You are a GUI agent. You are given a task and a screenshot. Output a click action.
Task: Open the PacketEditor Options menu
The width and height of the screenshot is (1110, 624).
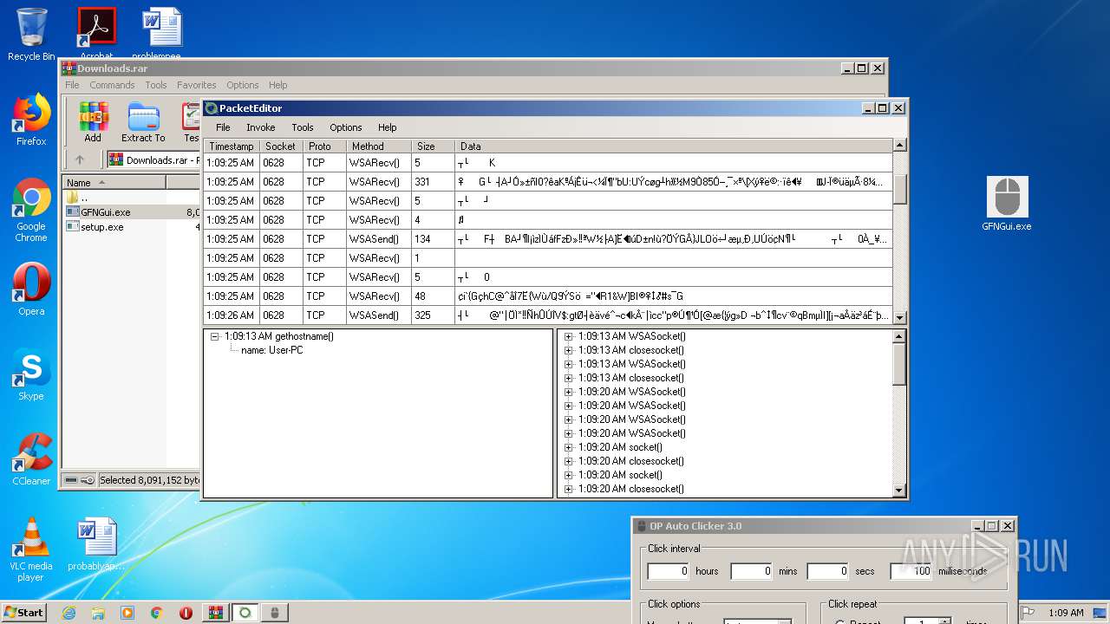[345, 127]
